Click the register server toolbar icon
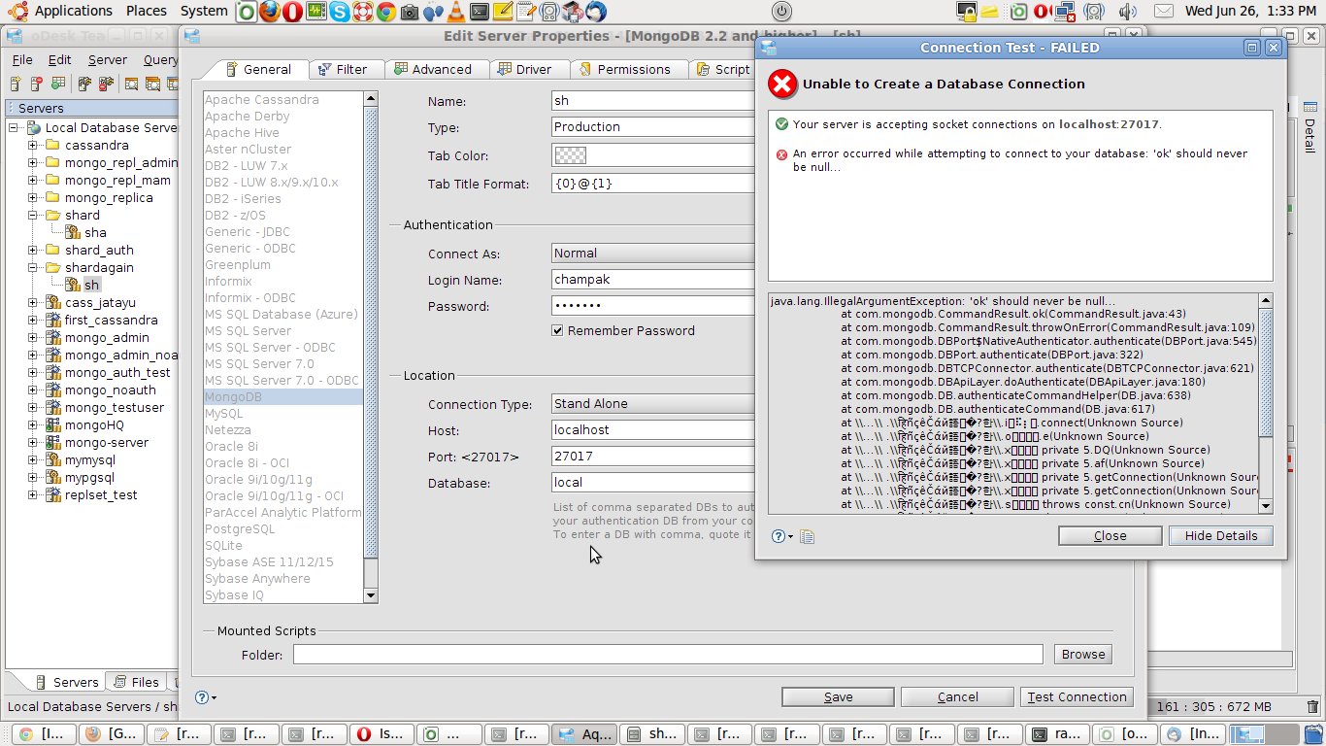1326x746 pixels. pyautogui.click(x=16, y=85)
